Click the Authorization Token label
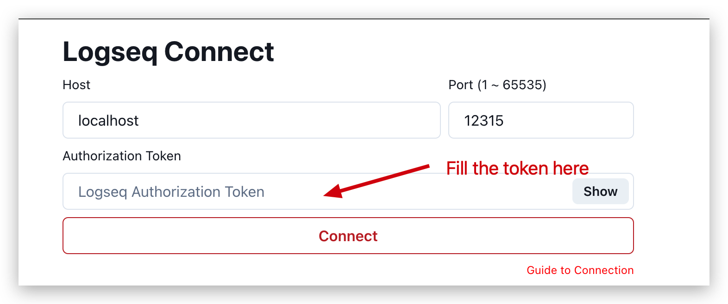Viewport: 728px width, 304px height. [x=122, y=156]
